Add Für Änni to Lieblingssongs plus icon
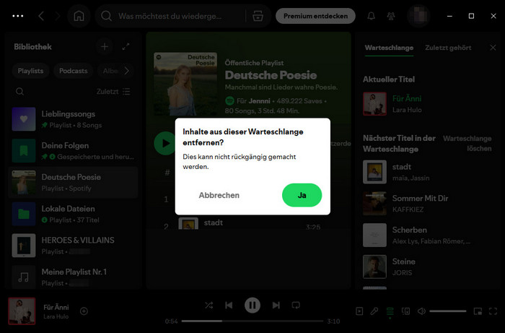This screenshot has height=333, width=505. [x=84, y=311]
